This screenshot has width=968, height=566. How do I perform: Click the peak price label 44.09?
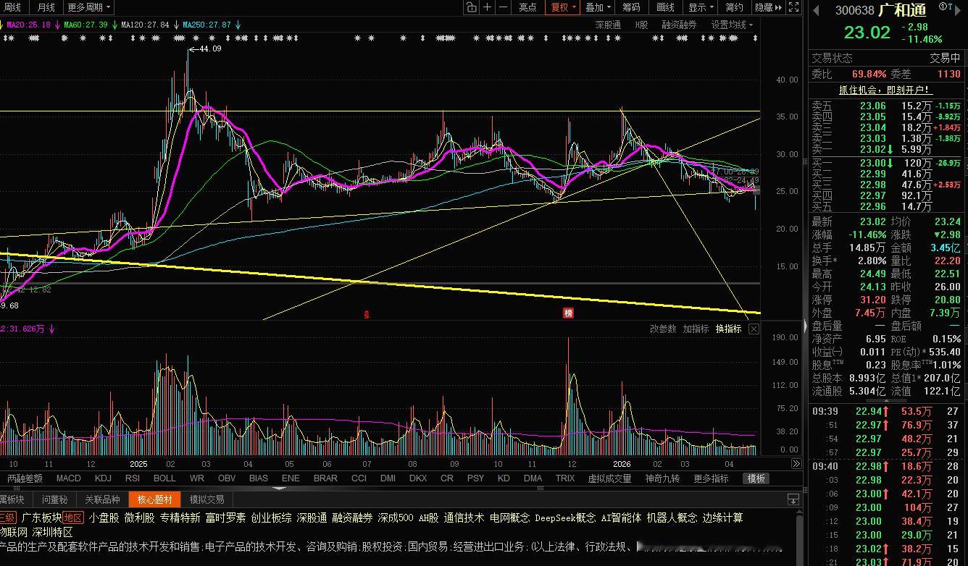(x=210, y=49)
